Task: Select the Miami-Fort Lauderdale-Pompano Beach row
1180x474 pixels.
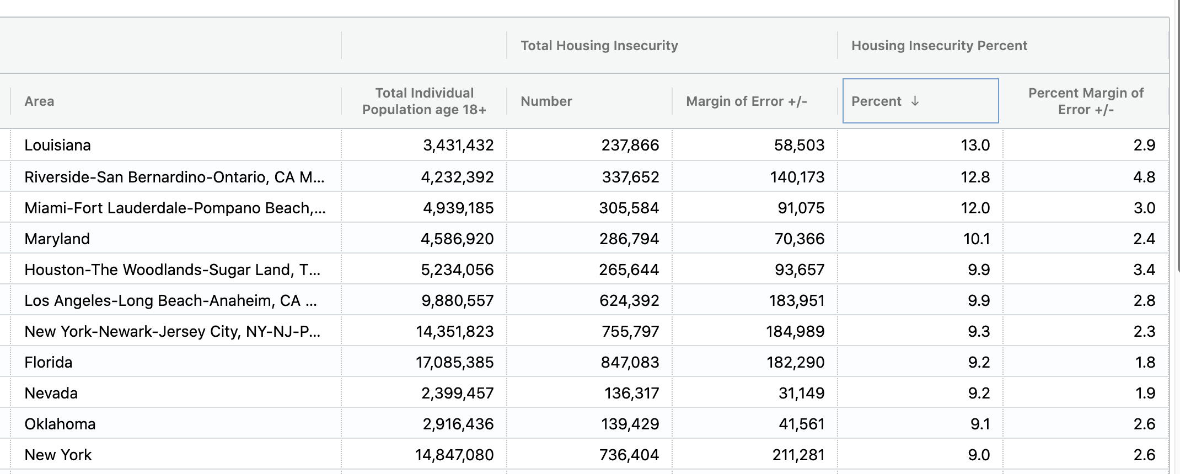Action: (175, 208)
